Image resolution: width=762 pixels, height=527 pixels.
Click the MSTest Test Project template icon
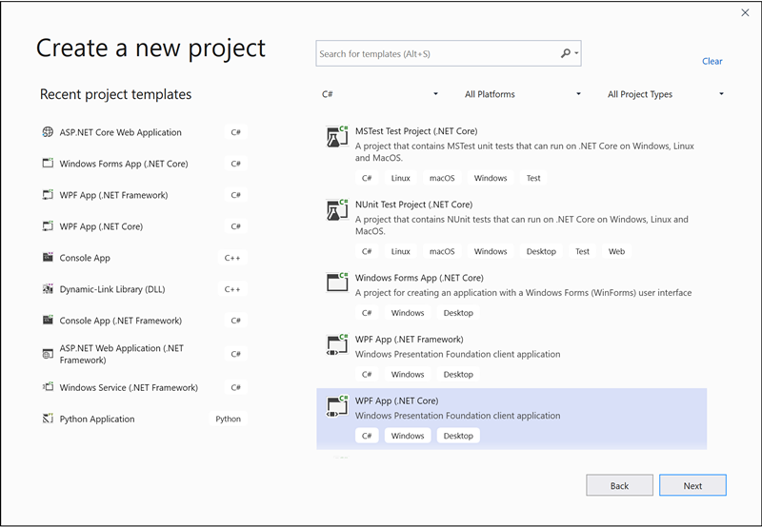[x=336, y=137]
